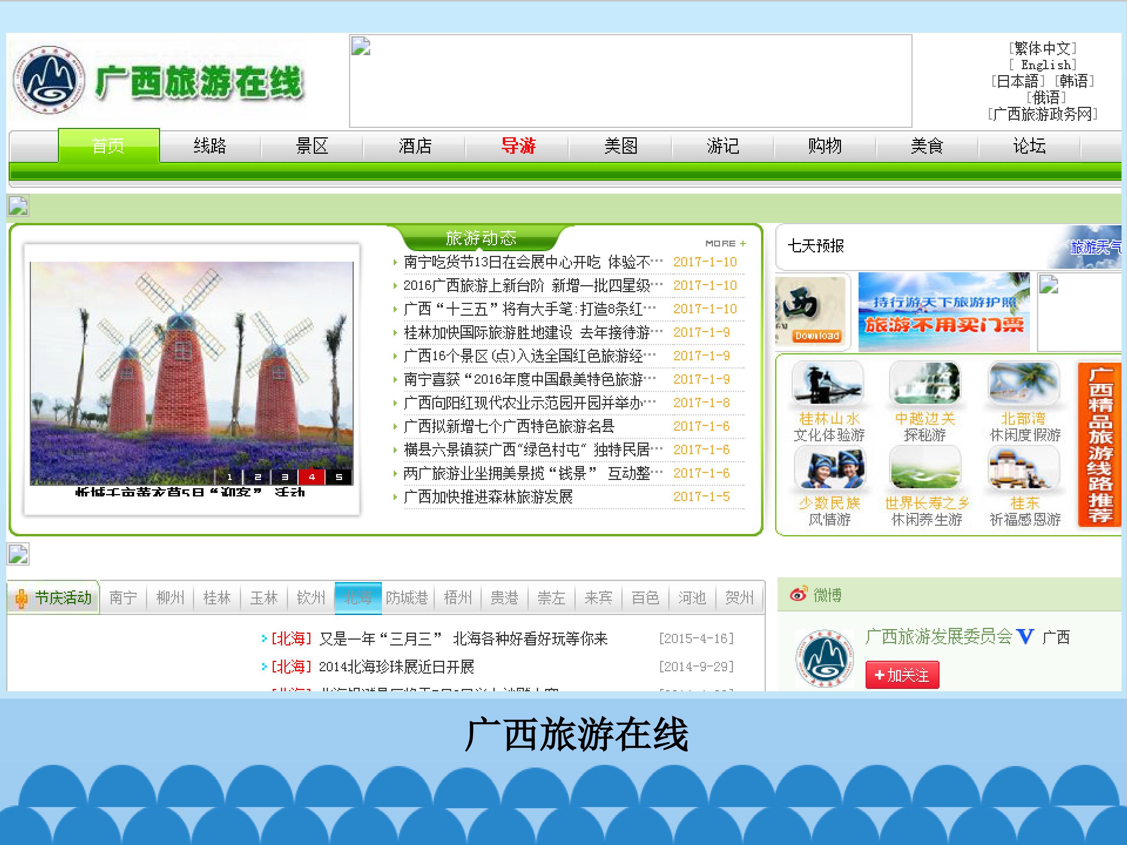Open 中越边关 探秘游 waterfall icon
This screenshot has width=1127, height=845.
[925, 383]
